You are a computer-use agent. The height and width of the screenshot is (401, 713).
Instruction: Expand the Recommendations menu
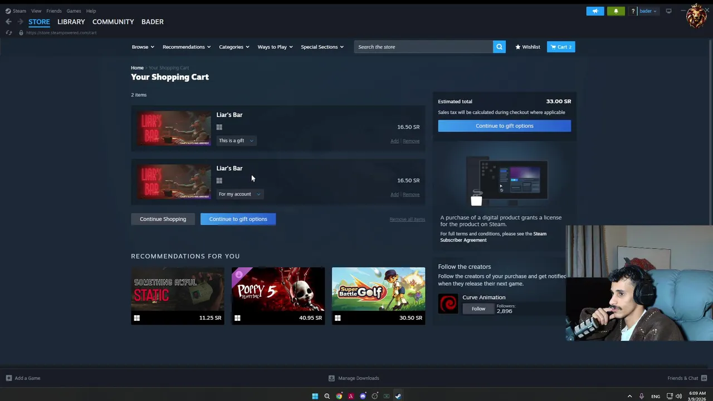tap(187, 47)
